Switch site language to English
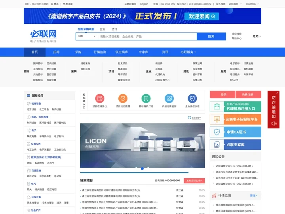285x214 pixels. click(144, 4)
